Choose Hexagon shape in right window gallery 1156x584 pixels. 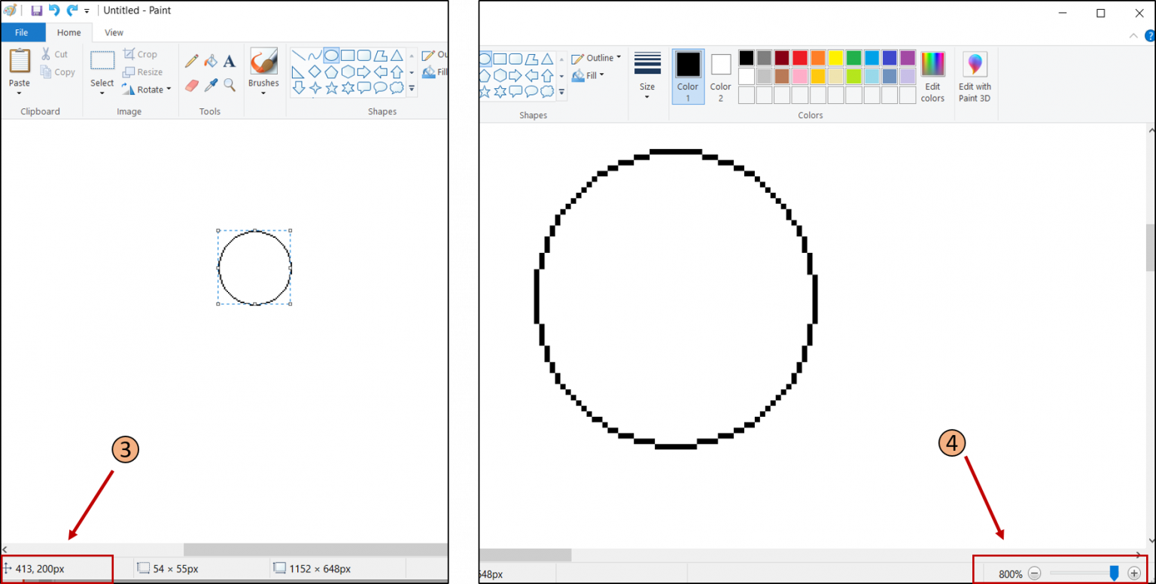pos(500,75)
